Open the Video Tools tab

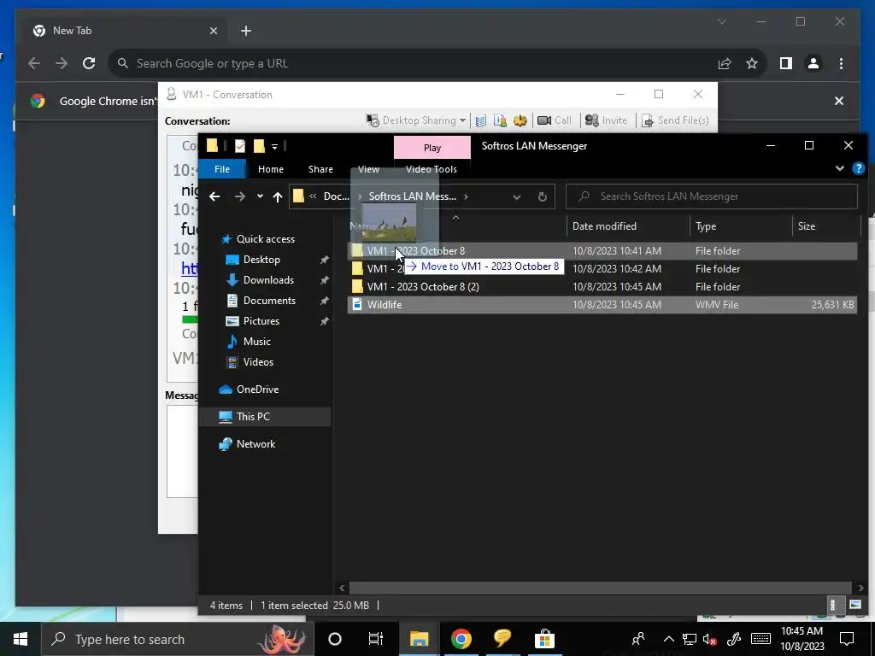(432, 169)
